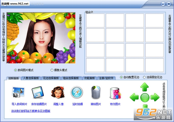
Task: Click the 清除图片 label
Action: coord(96,104)
